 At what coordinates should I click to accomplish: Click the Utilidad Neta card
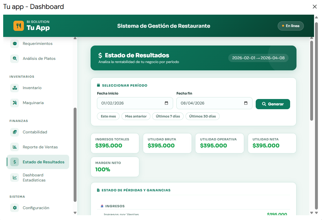(x=272, y=143)
